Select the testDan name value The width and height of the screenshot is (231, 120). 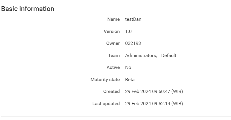[x=133, y=19]
